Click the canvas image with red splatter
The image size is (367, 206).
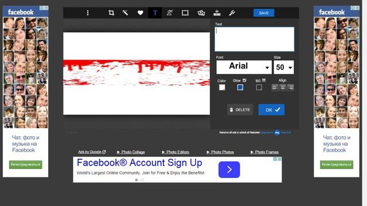point(136,74)
